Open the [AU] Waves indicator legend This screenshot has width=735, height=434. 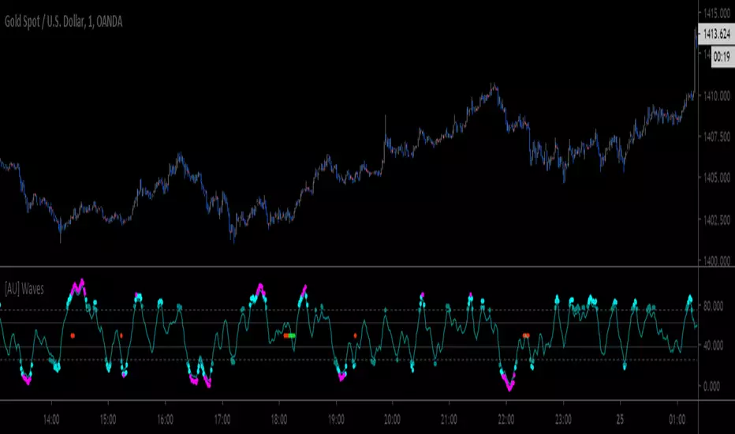click(24, 289)
